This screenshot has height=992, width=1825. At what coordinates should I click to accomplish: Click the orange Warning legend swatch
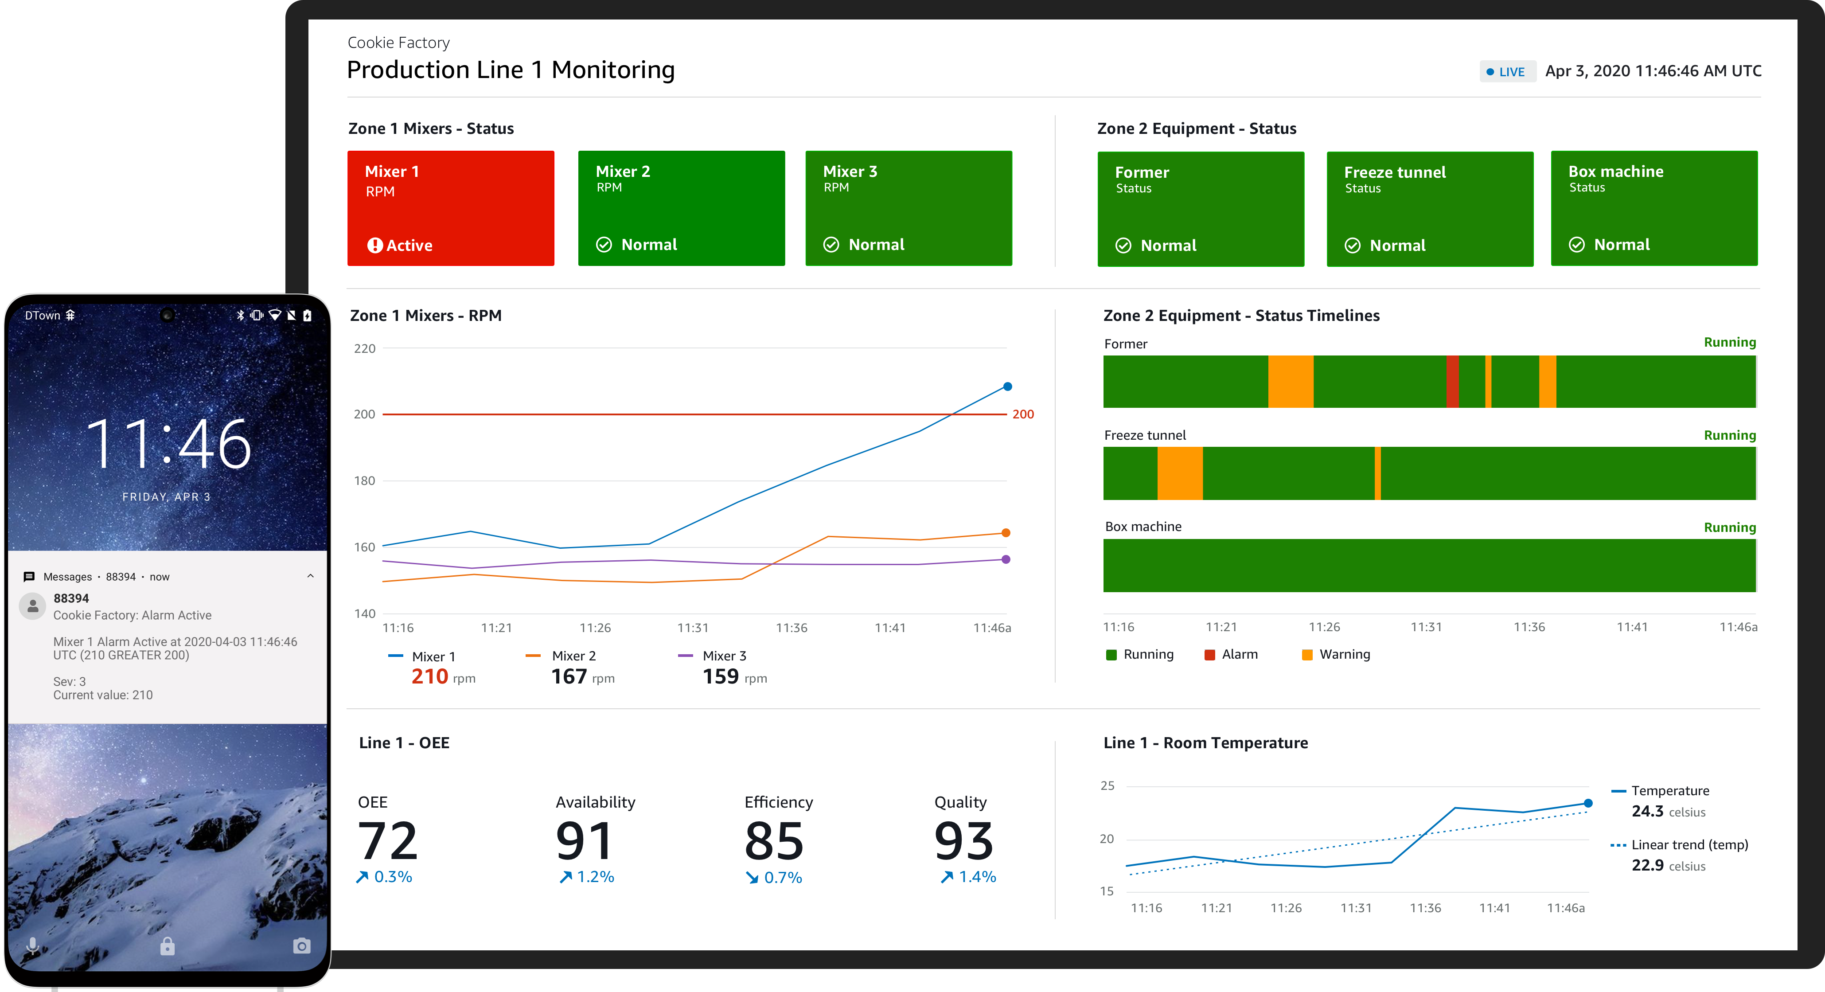pyautogui.click(x=1307, y=655)
